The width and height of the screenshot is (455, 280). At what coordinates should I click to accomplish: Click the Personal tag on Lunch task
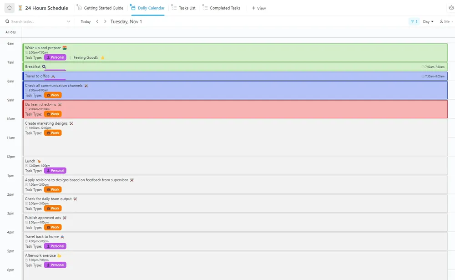tap(55, 170)
